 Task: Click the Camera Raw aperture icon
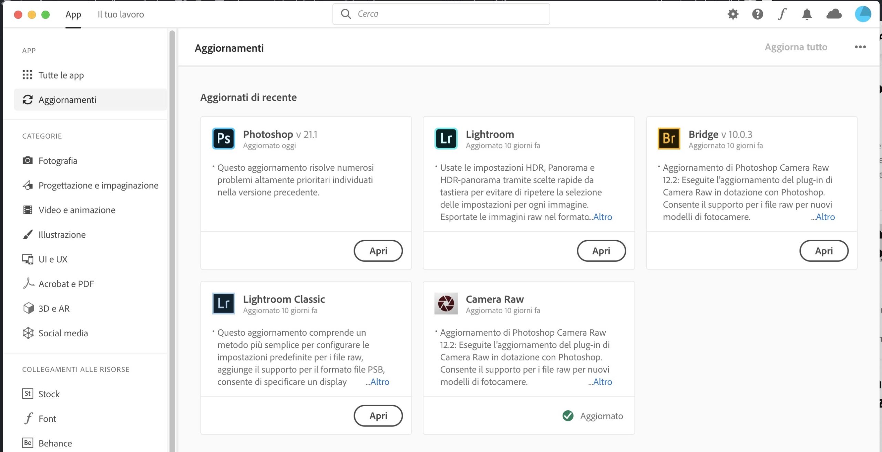(446, 303)
